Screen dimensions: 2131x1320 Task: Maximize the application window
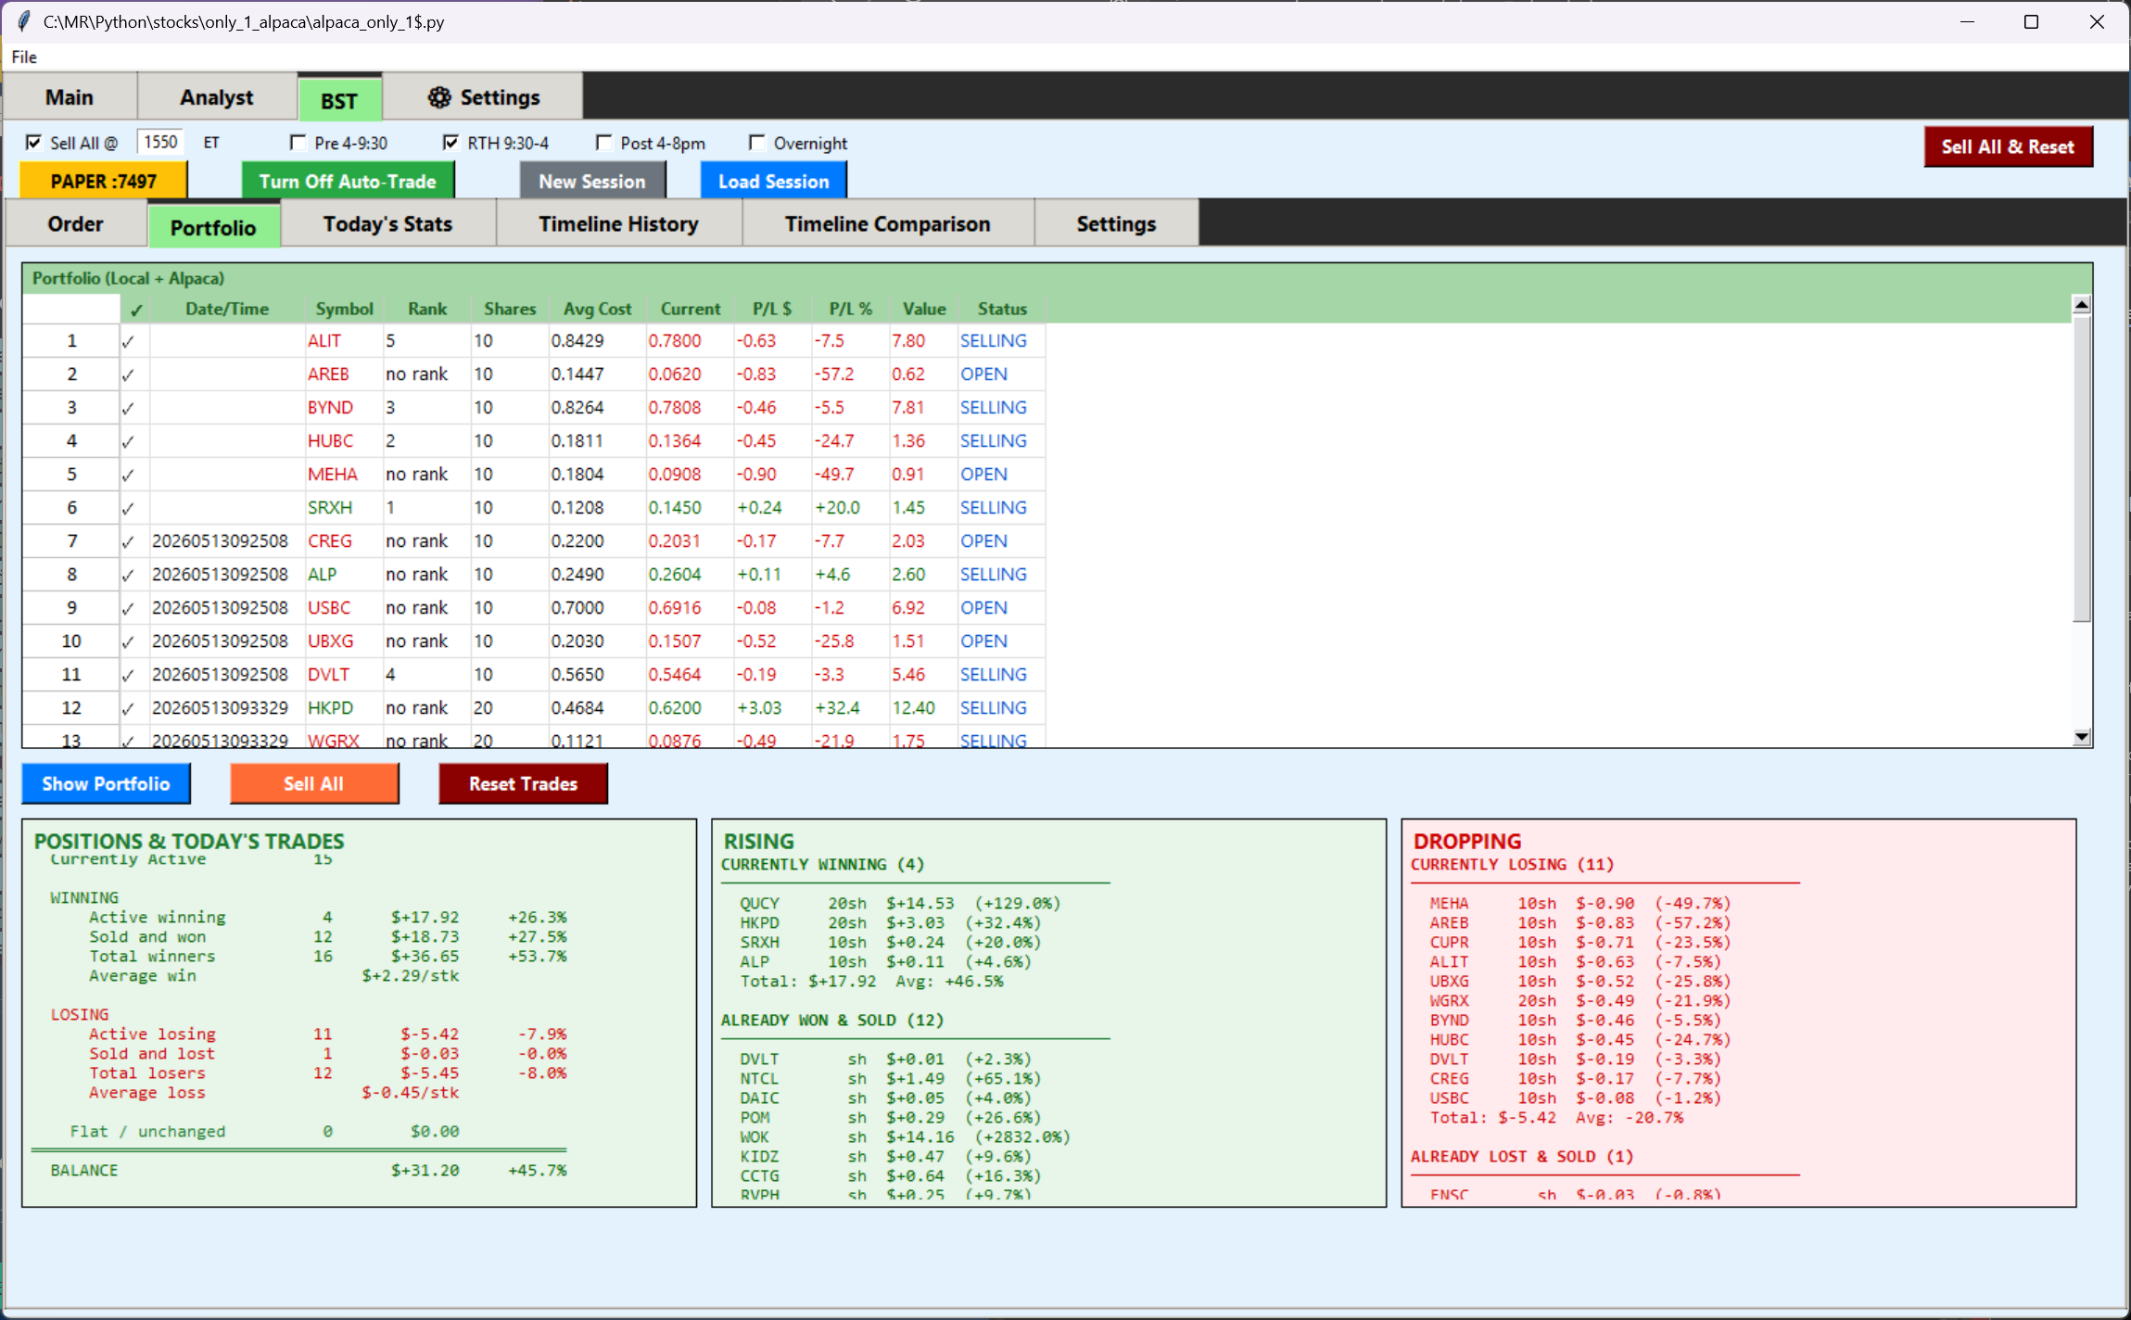click(x=2031, y=21)
